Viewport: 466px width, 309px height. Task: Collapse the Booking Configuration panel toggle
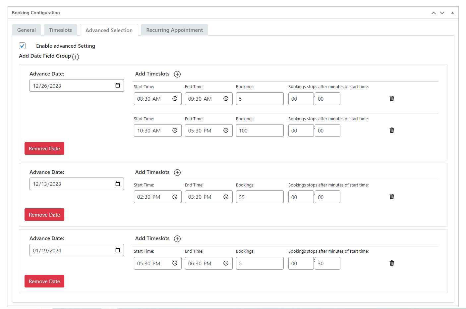click(x=452, y=13)
